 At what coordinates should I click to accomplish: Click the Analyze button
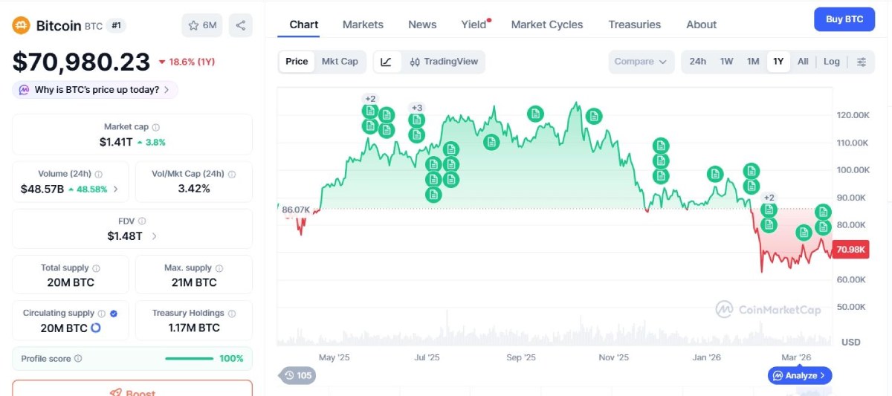pos(799,376)
